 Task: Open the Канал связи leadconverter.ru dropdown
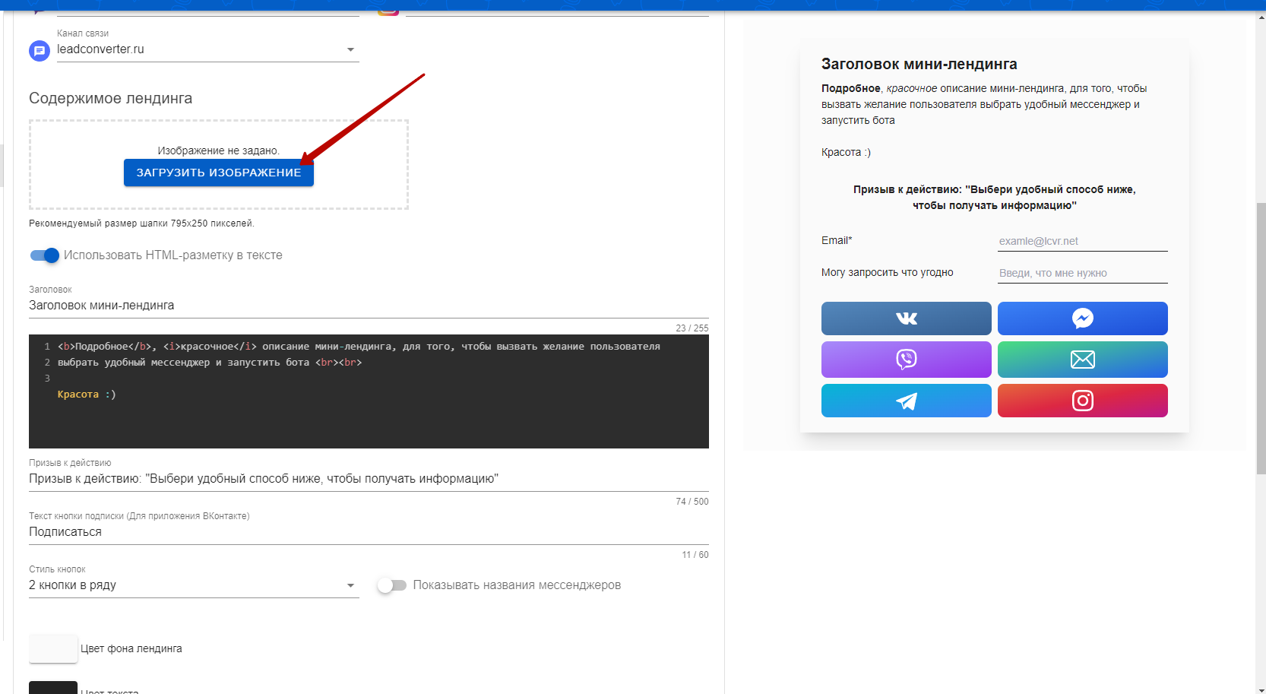click(x=207, y=49)
